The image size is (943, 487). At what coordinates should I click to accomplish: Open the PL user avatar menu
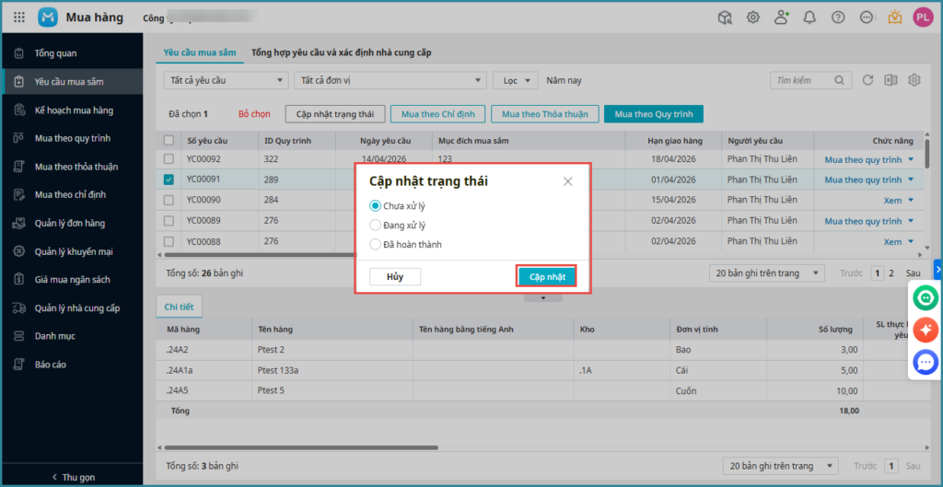pyautogui.click(x=922, y=17)
